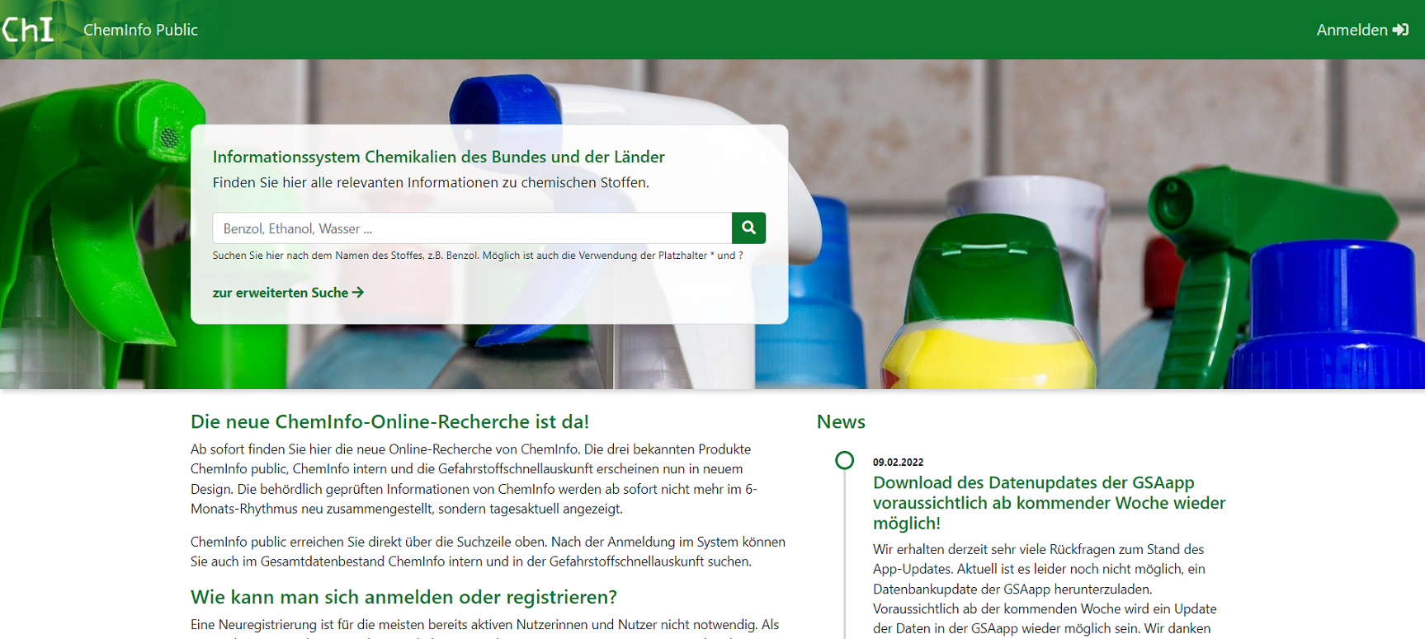
Task: Click the Anmelden login text
Action: click(1352, 30)
